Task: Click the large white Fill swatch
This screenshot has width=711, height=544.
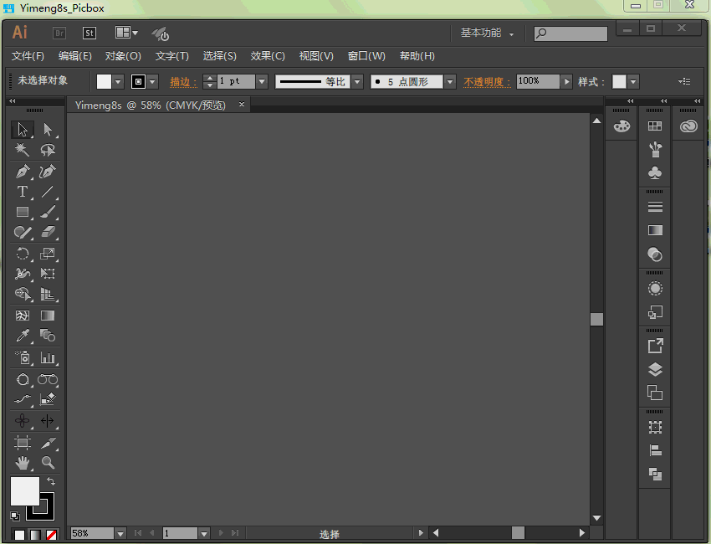Action: (x=24, y=491)
